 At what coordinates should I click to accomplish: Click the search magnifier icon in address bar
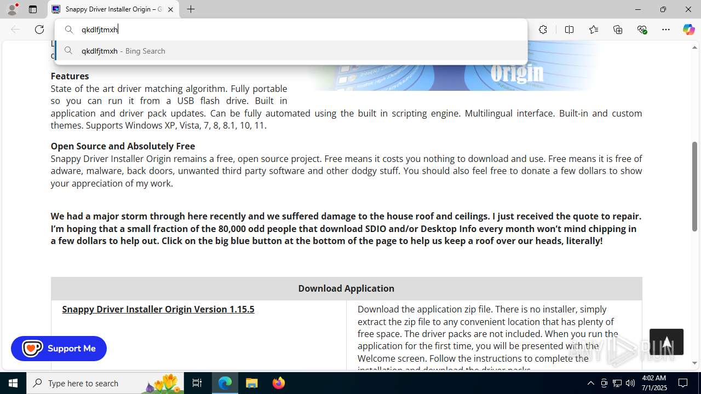click(x=69, y=30)
